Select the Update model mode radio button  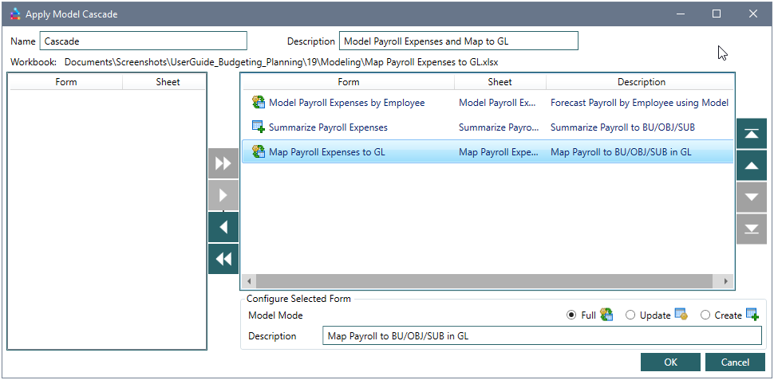tap(630, 315)
